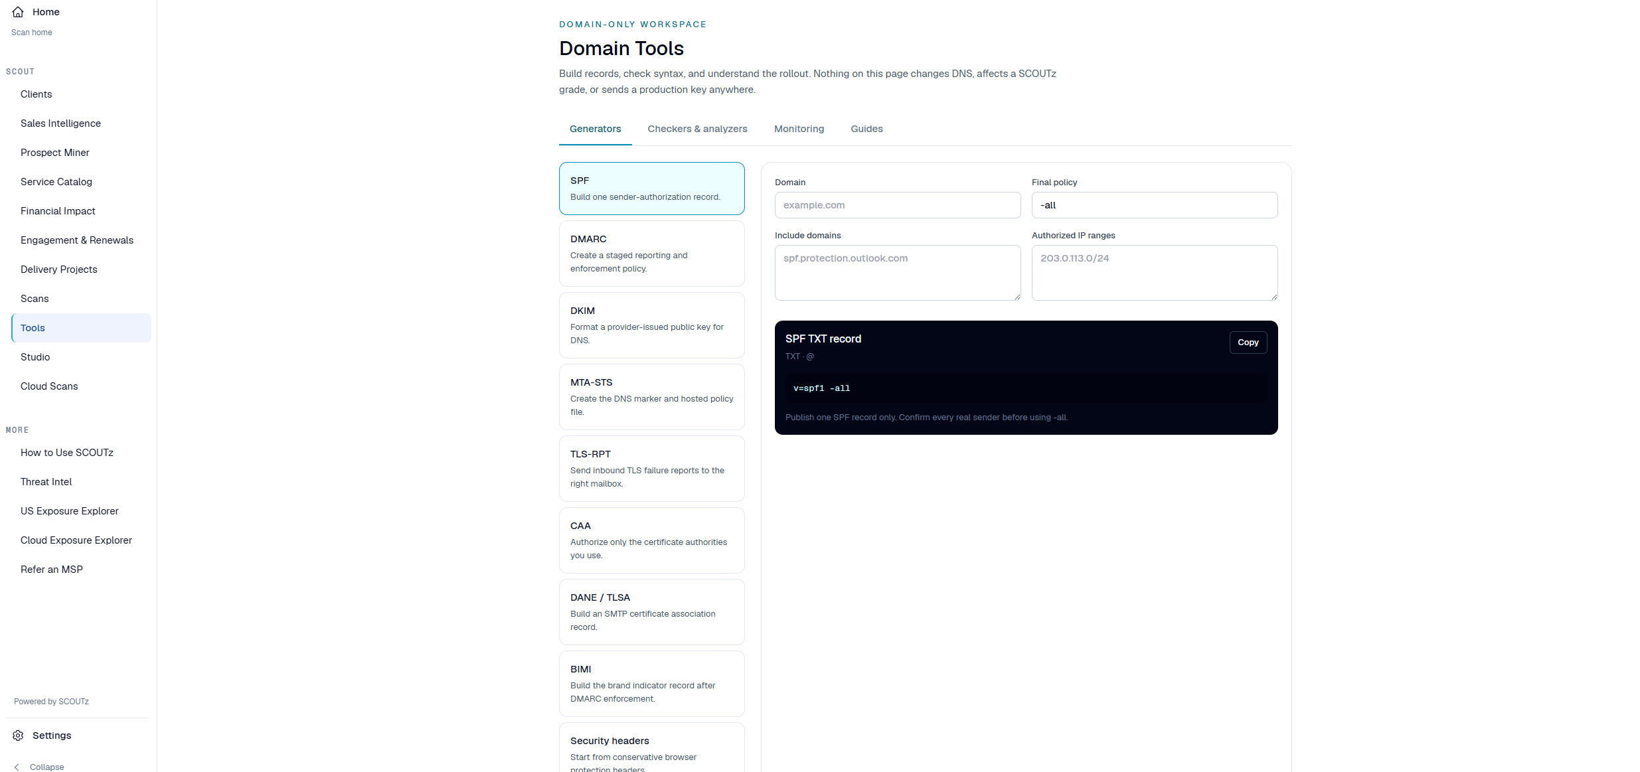Select the TLS-RPT generator card

click(x=651, y=469)
